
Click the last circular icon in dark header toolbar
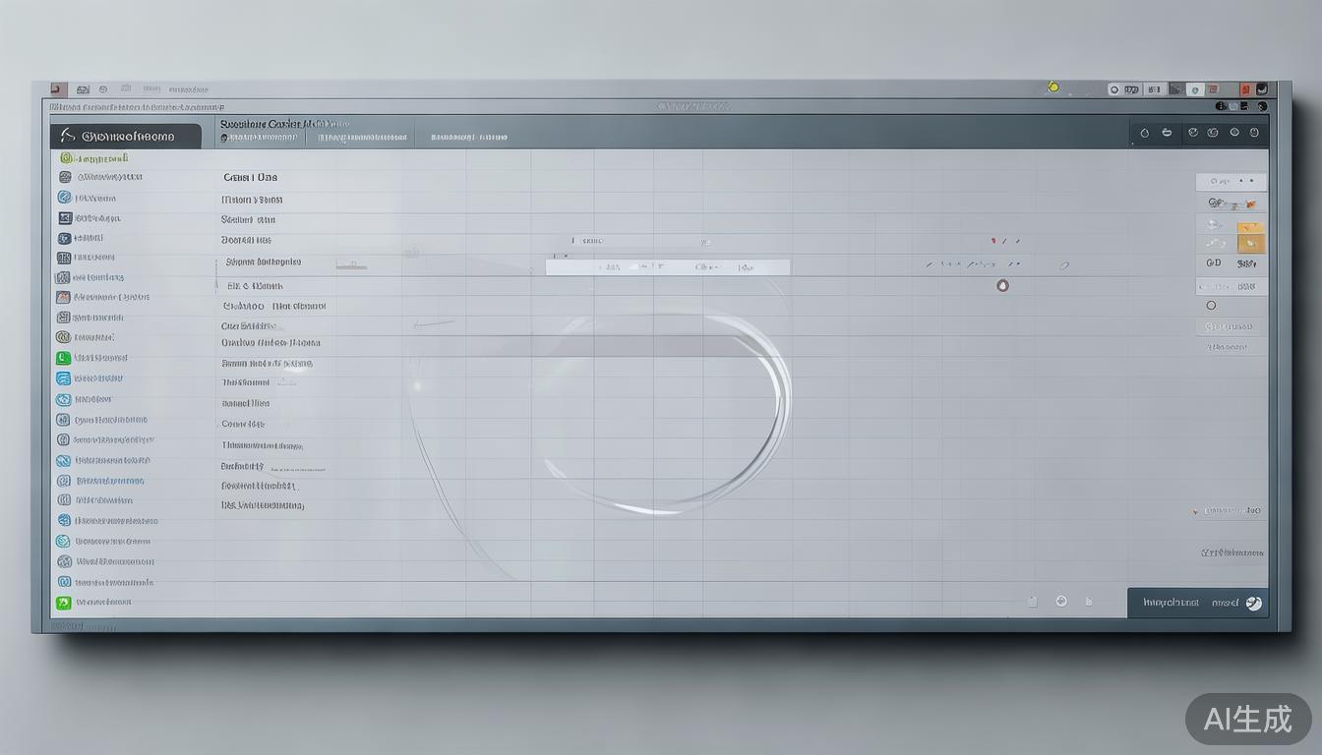(x=1254, y=133)
